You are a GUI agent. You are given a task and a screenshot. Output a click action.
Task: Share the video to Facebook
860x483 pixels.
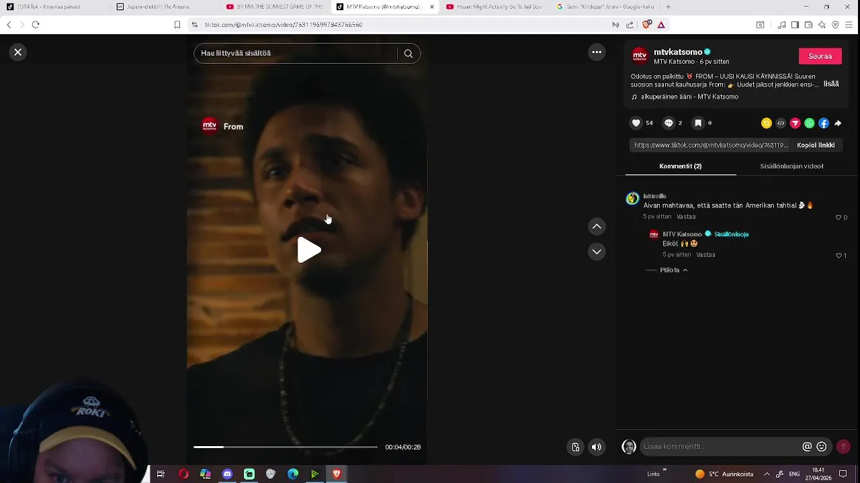pos(824,123)
